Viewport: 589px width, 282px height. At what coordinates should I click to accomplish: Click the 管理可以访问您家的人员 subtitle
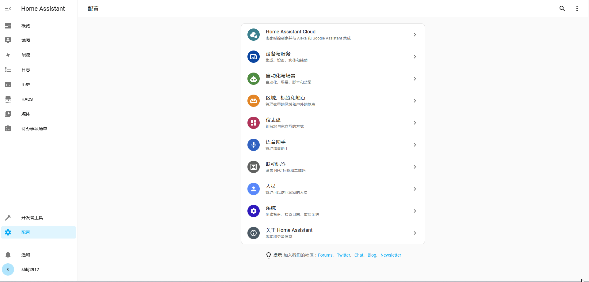(x=286, y=193)
